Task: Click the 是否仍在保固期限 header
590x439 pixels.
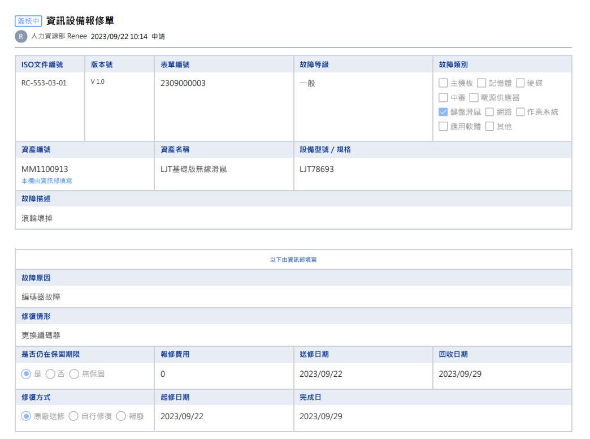Action: 50,354
